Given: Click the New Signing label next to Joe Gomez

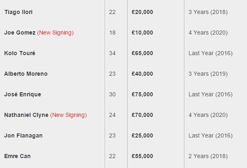Looking at the screenshot, I should pyautogui.click(x=55, y=33).
